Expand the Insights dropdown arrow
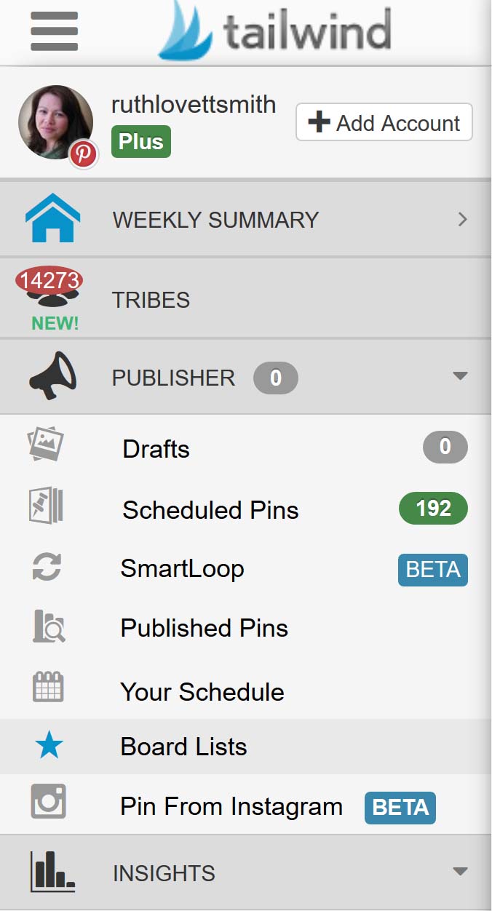Viewport: 492px width, 911px height. pos(460,871)
